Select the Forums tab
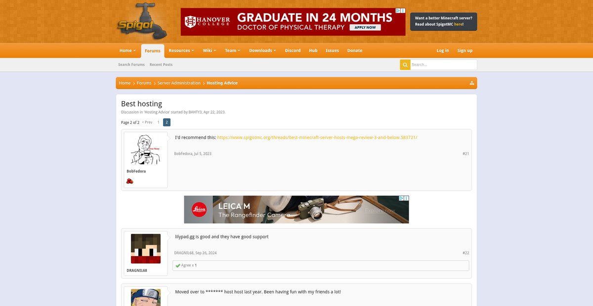 pyautogui.click(x=153, y=51)
